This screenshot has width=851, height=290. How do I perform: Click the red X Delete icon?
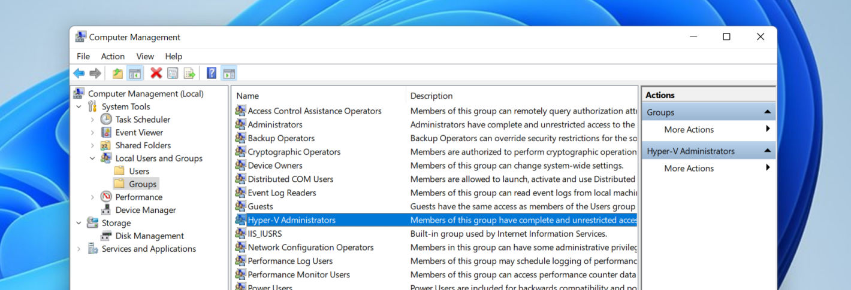(x=156, y=73)
